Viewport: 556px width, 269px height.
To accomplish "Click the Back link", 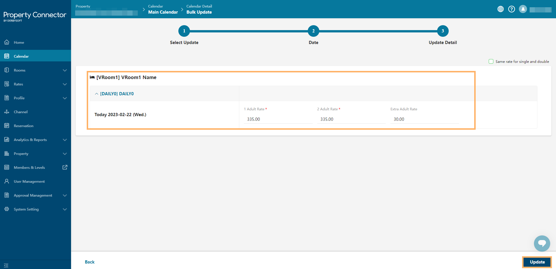I will pyautogui.click(x=90, y=262).
